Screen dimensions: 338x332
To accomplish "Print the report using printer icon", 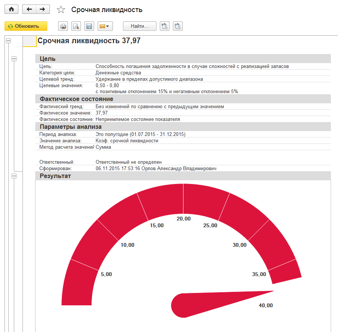I will click(63, 26).
